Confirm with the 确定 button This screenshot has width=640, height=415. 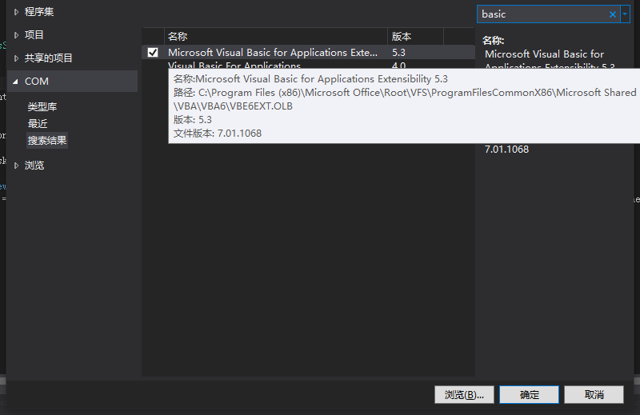(529, 394)
